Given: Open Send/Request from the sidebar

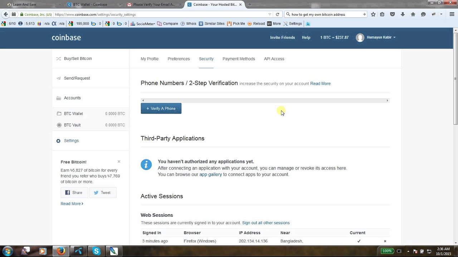Looking at the screenshot, I should pos(77,78).
